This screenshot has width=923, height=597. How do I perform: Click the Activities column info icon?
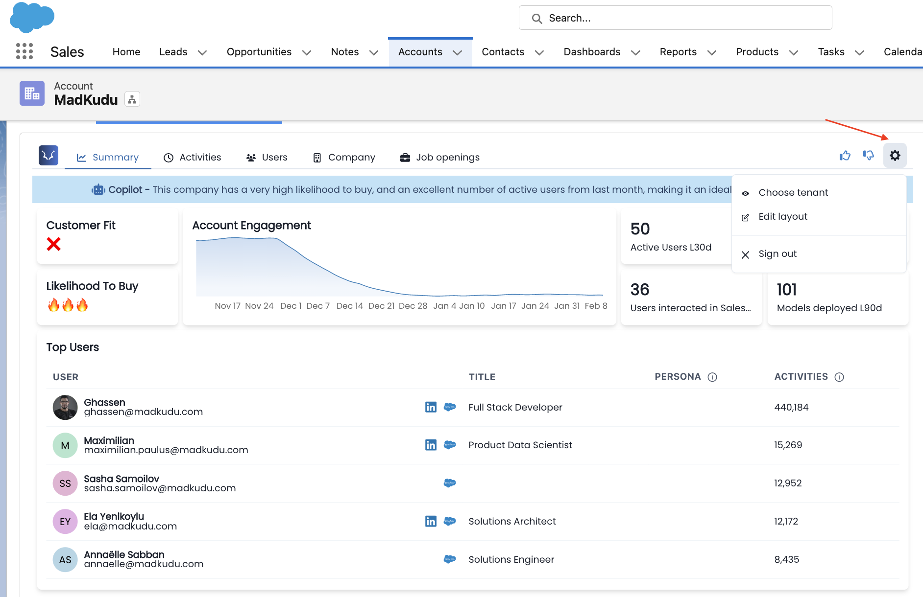839,377
